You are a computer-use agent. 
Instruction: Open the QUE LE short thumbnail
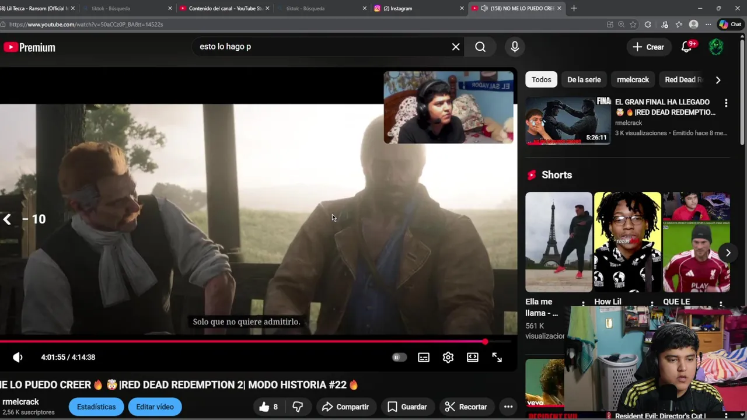(x=696, y=242)
